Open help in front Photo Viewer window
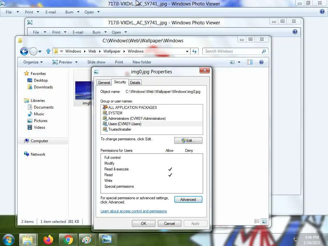This screenshot has width=328, height=246. tap(295, 32)
